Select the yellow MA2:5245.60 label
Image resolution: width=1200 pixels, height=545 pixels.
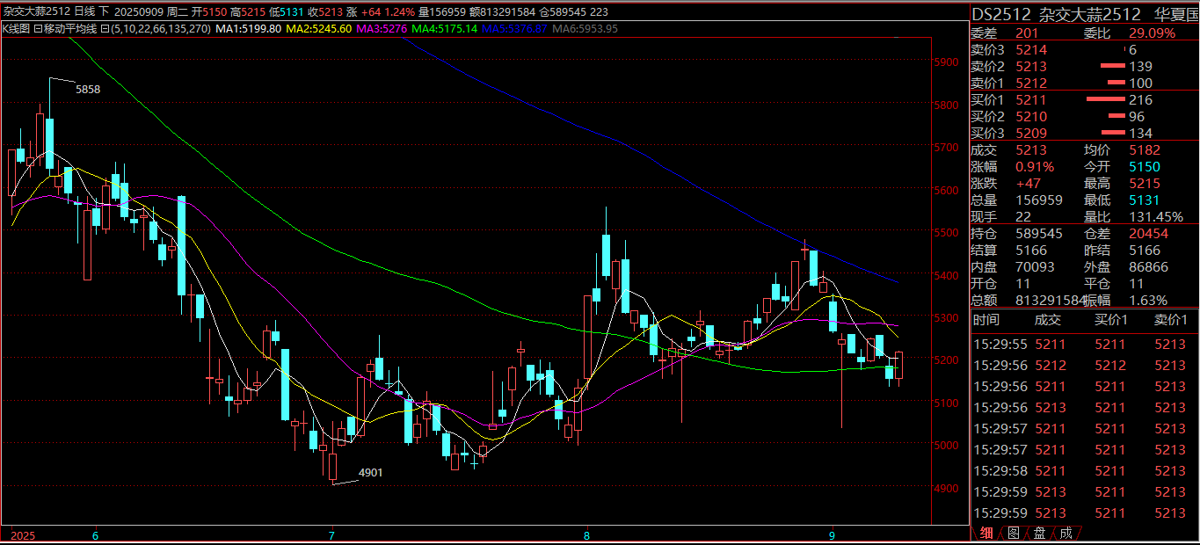[320, 28]
